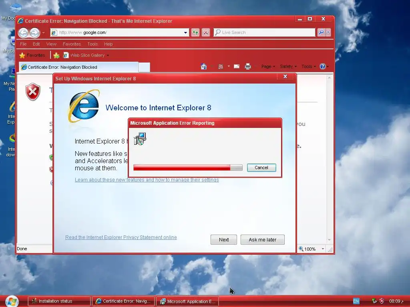
Task: Click the Read Mail envelope icon
Action: (x=237, y=66)
